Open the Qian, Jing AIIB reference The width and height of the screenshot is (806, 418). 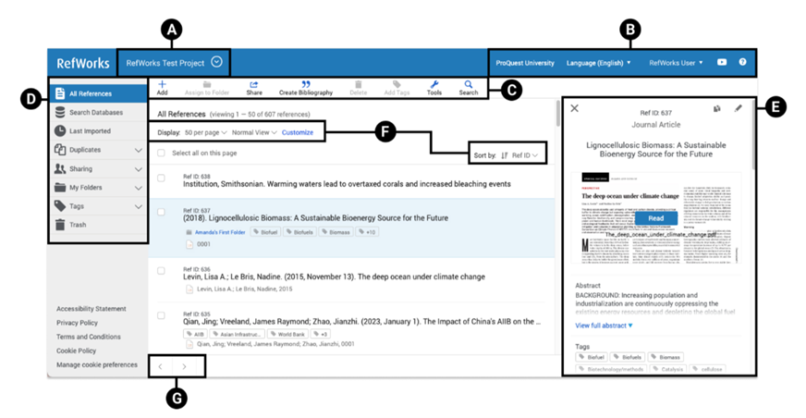(x=362, y=322)
